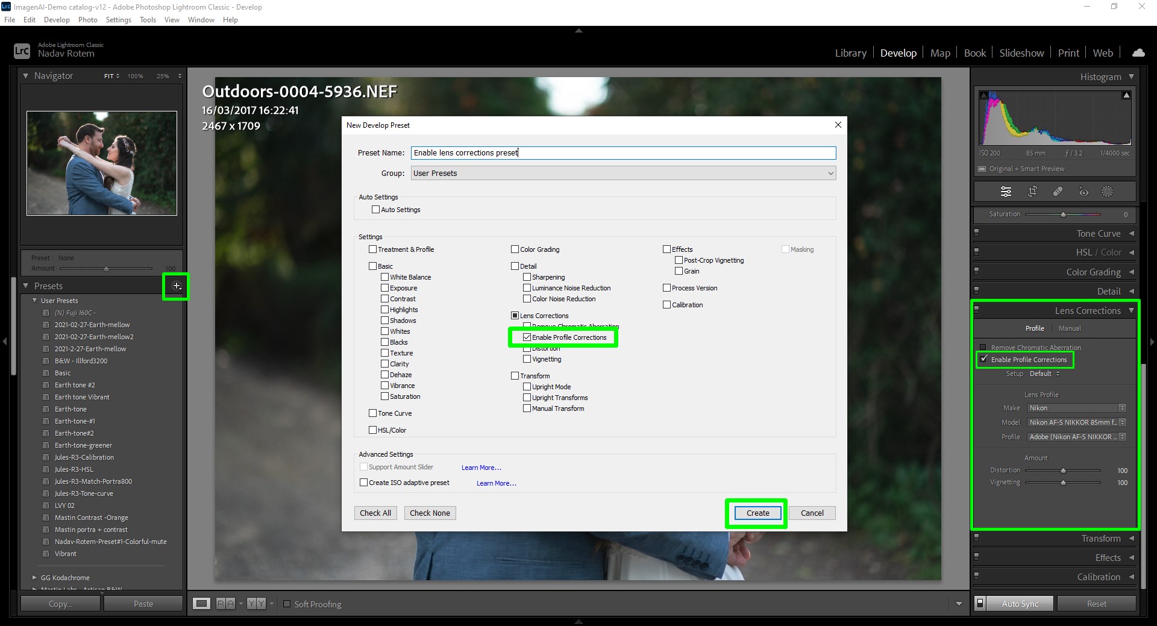Click the Create button in the preset dialog
Screen dimensions: 1157x626
pos(756,513)
